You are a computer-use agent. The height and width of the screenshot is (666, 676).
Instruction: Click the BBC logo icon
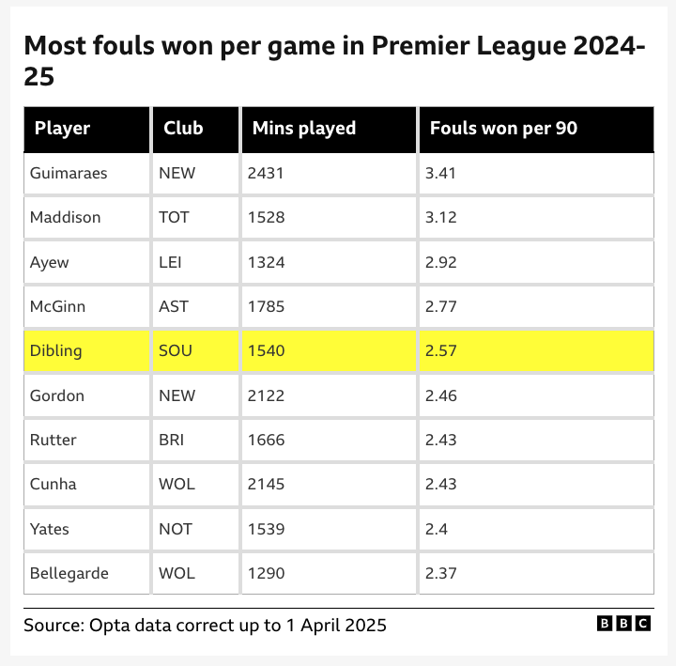tap(623, 624)
